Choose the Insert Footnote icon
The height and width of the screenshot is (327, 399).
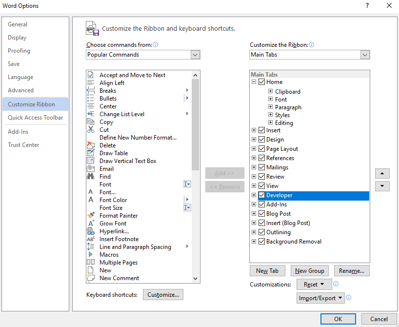91,239
